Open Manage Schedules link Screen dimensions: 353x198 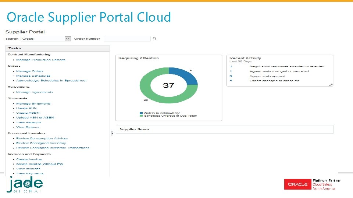click(33, 76)
